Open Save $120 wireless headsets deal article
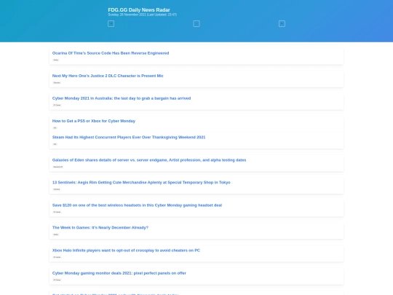Screen dimensions: 393x295 coord(137,205)
